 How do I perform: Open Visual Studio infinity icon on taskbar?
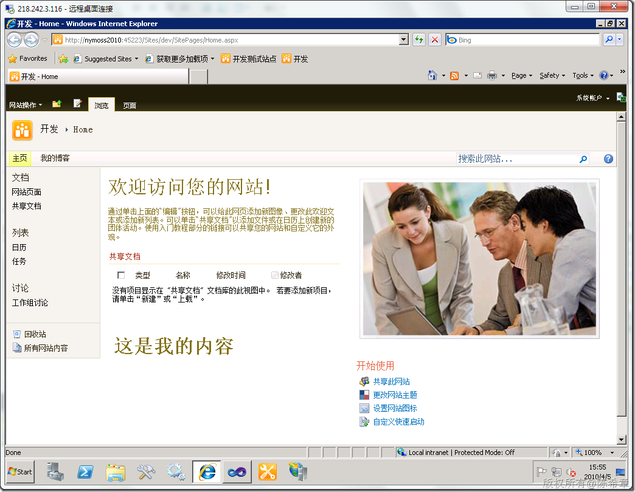tap(237, 472)
